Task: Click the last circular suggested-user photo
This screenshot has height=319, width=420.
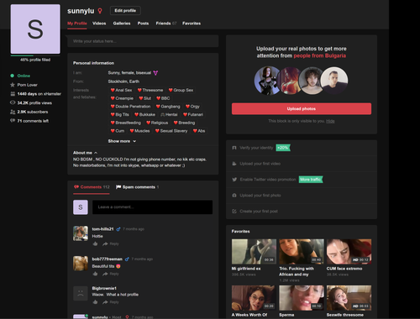Action: point(334,81)
